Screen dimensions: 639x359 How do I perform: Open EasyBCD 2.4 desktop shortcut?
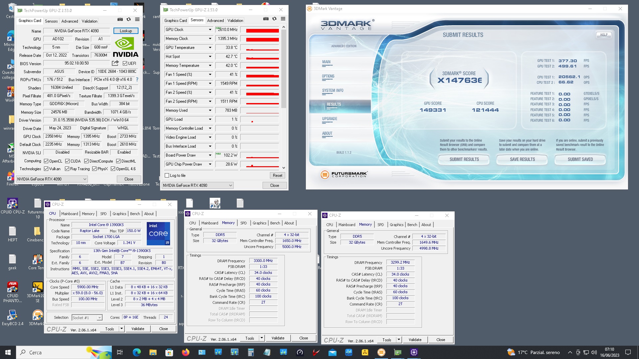point(13,317)
